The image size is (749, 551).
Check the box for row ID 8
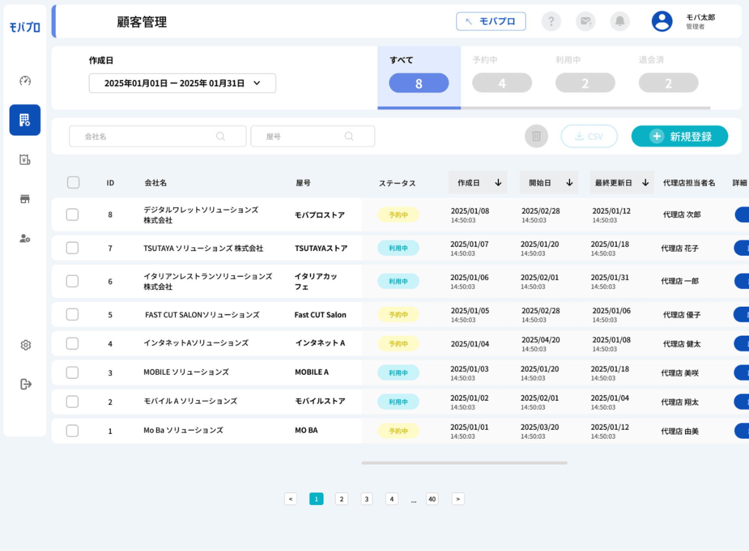(x=72, y=215)
